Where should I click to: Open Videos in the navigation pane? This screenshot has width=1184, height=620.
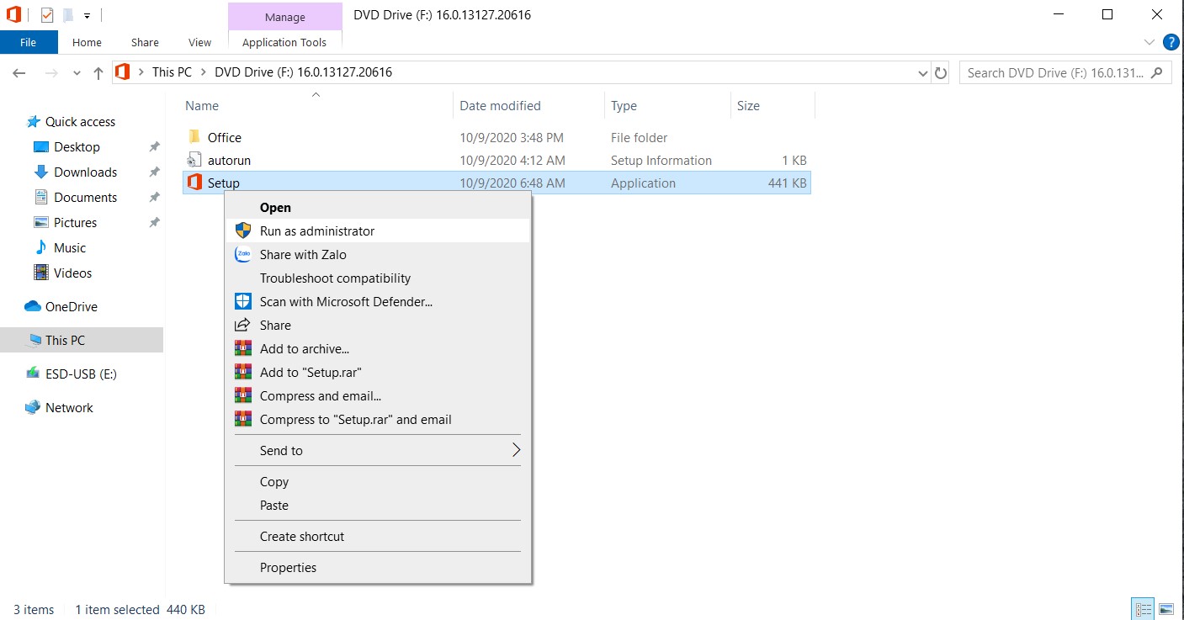(72, 273)
